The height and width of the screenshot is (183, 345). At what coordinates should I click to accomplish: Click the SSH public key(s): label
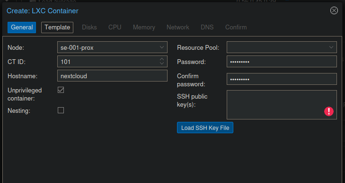(192, 101)
